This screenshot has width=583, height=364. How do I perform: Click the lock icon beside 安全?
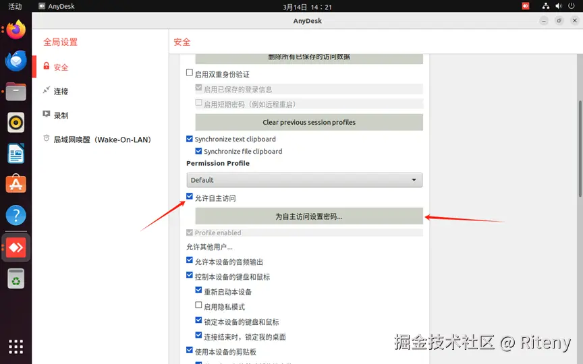pyautogui.click(x=46, y=66)
